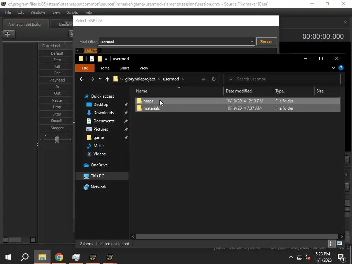Expand the address bar history dropdown
The image size is (352, 264).
point(203,79)
